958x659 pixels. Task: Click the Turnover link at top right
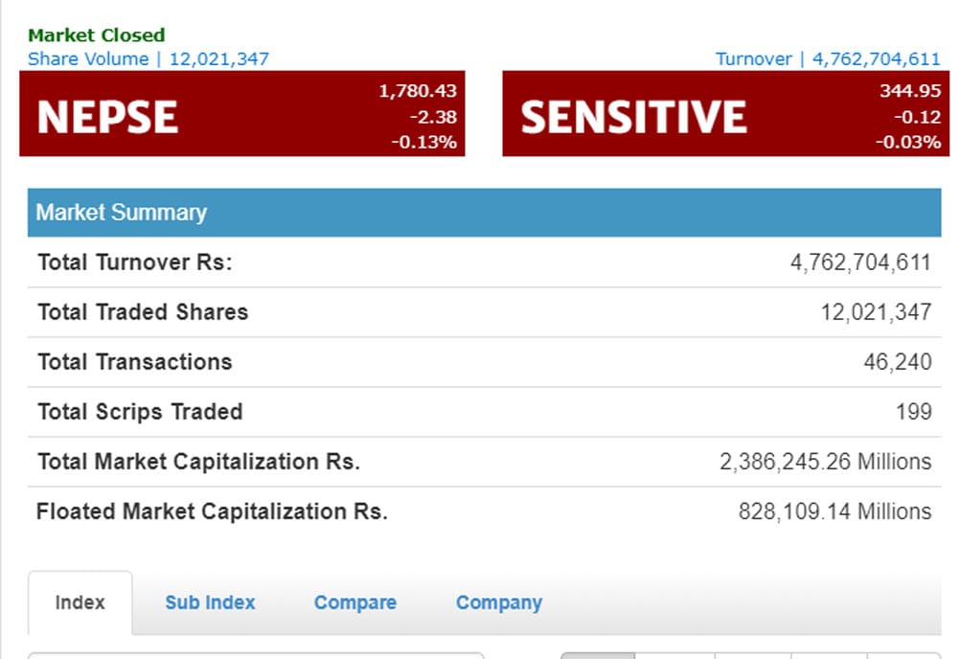click(x=828, y=58)
